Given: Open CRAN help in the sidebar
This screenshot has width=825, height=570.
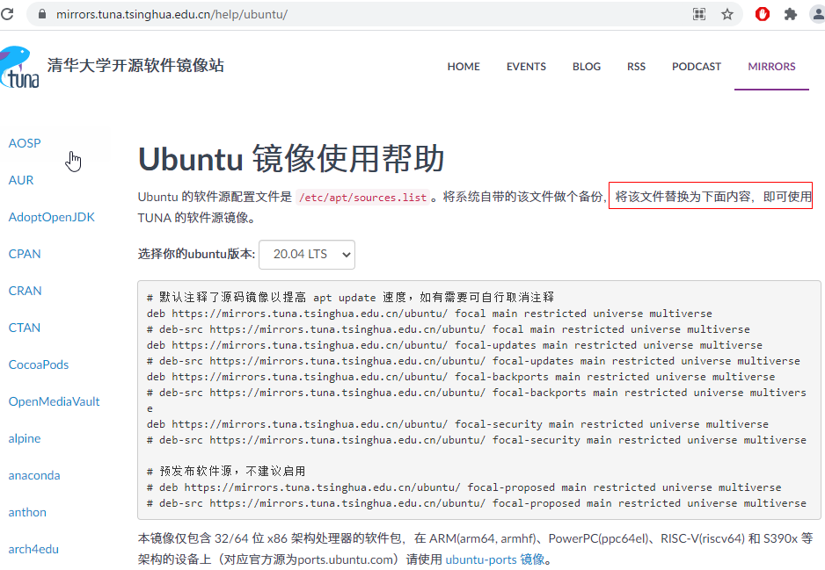Looking at the screenshot, I should click(x=26, y=291).
